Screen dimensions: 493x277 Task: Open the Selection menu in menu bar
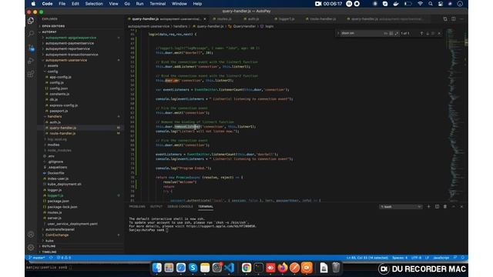point(94,4)
